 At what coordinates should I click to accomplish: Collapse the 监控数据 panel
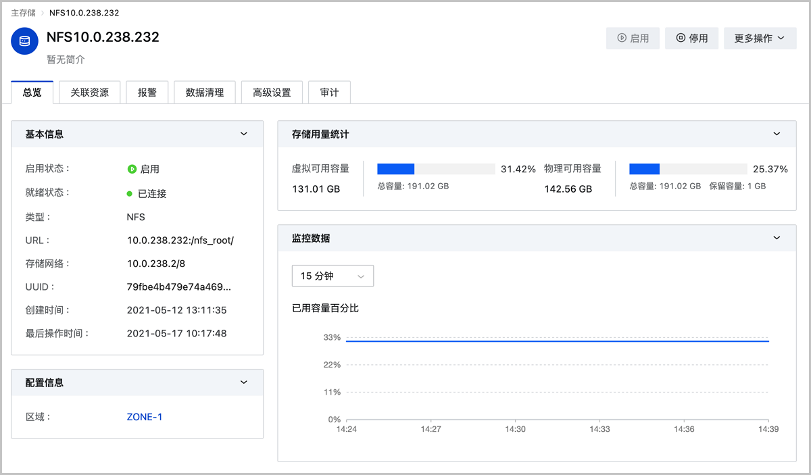(777, 238)
